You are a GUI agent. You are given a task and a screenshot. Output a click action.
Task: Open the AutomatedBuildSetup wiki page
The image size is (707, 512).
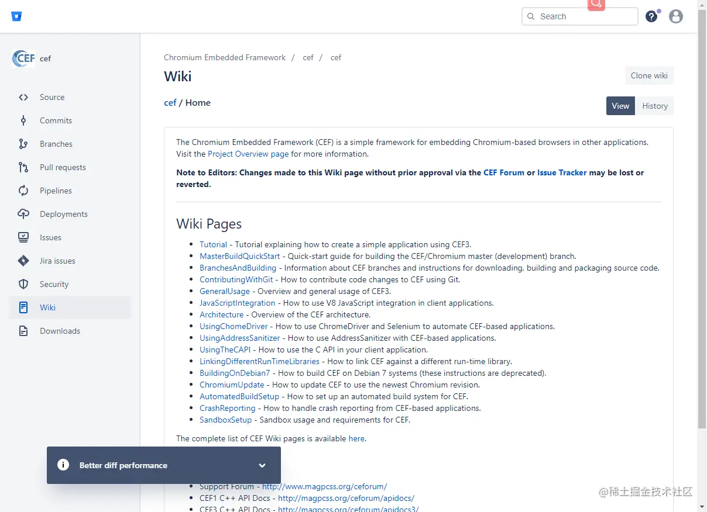tap(239, 397)
